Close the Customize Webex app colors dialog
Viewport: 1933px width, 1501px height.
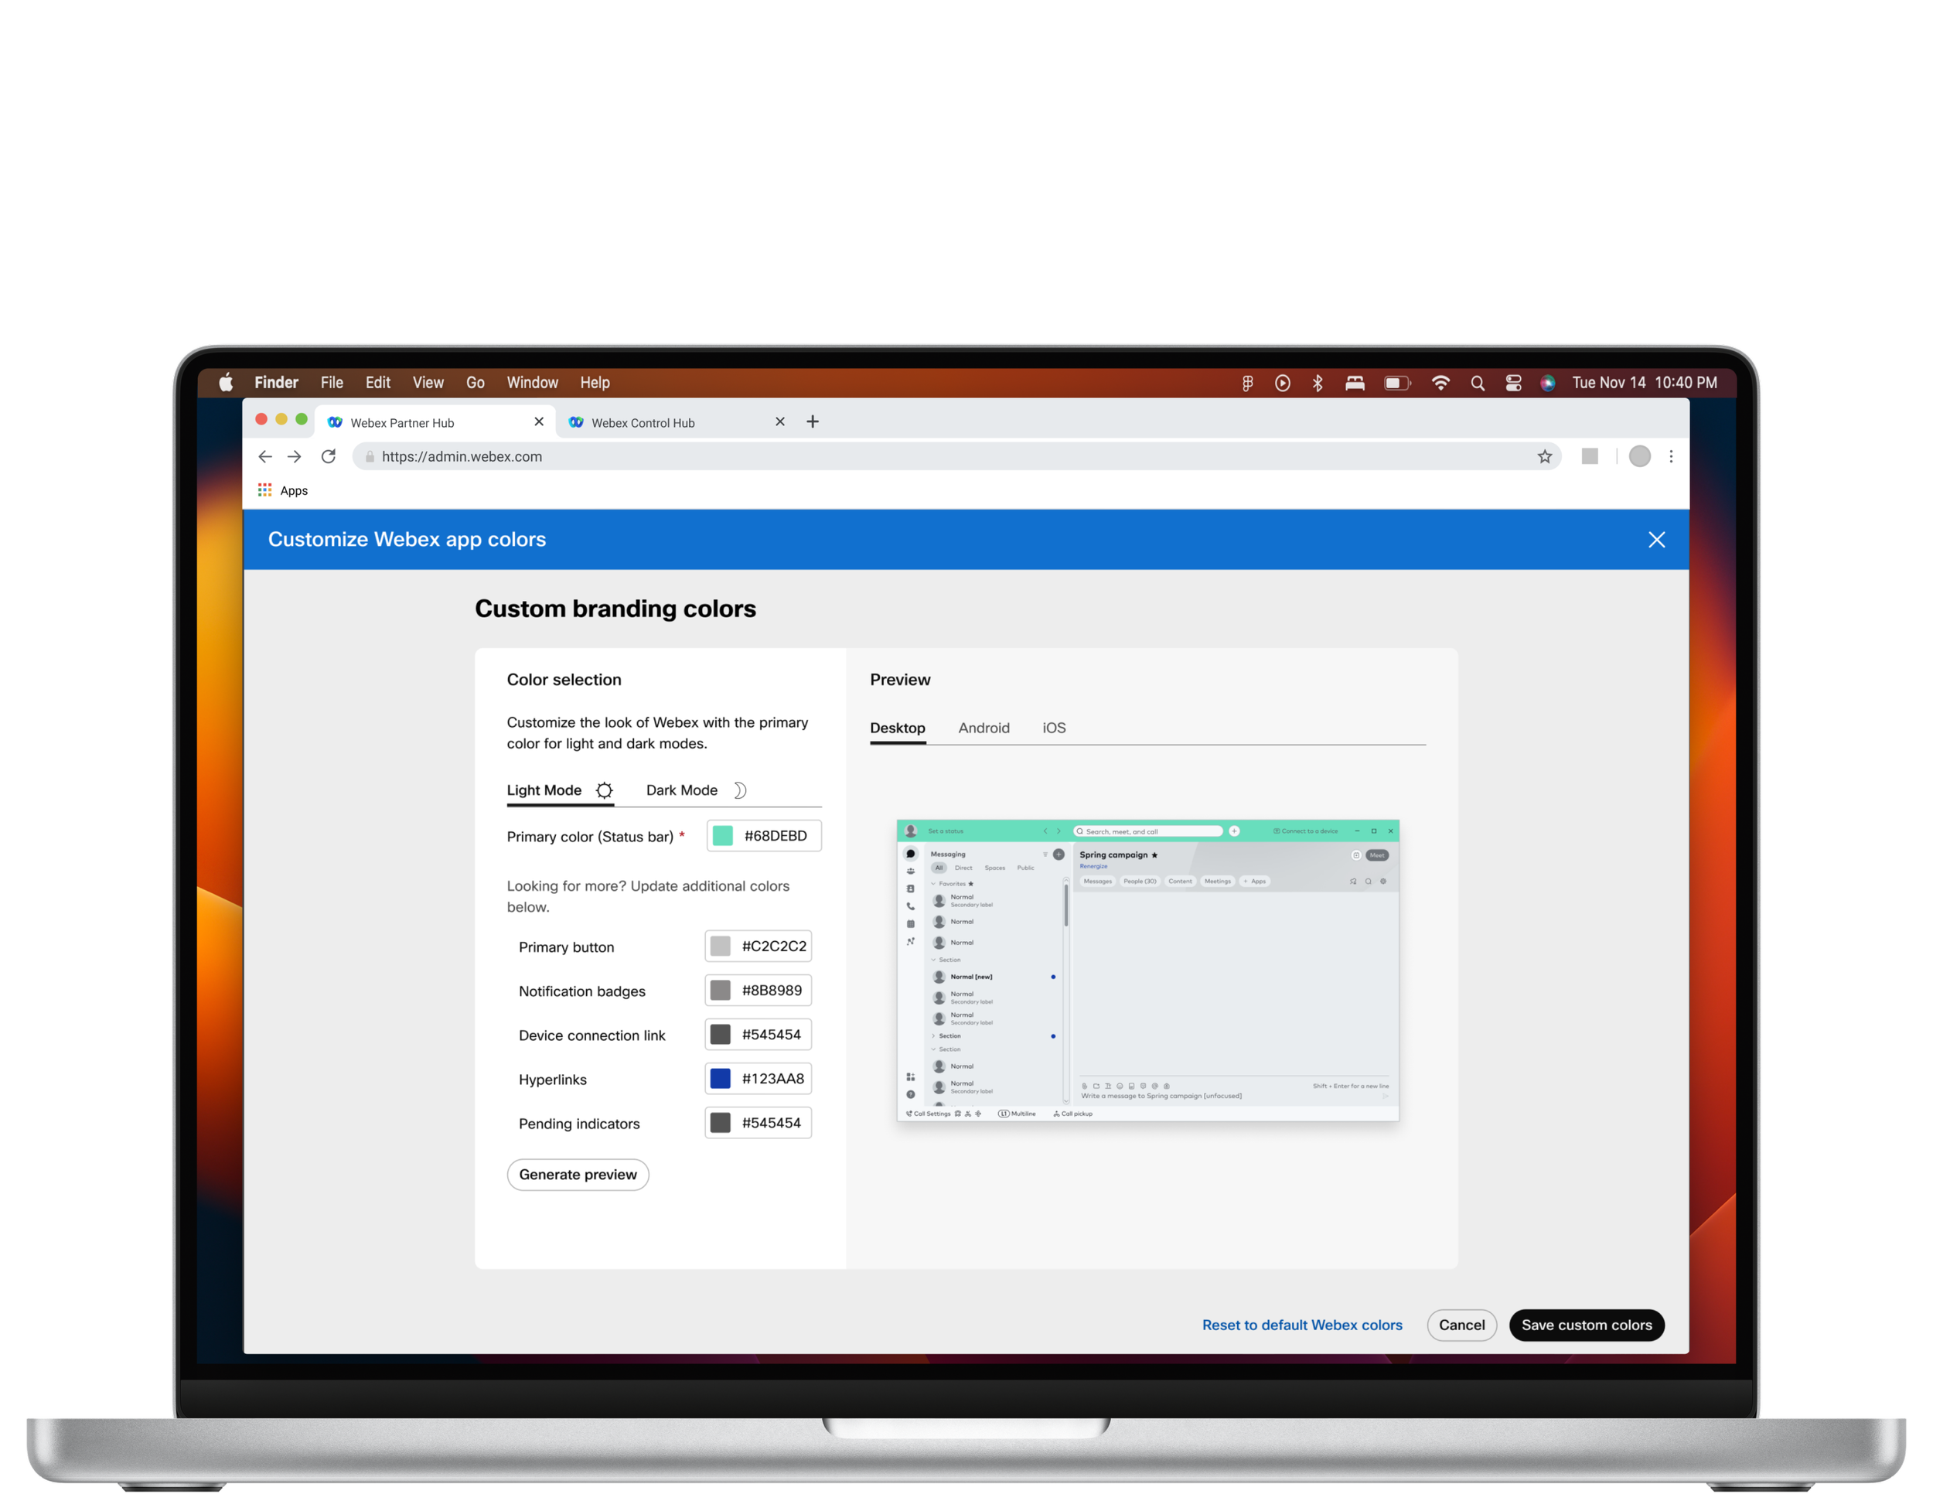[1657, 540]
